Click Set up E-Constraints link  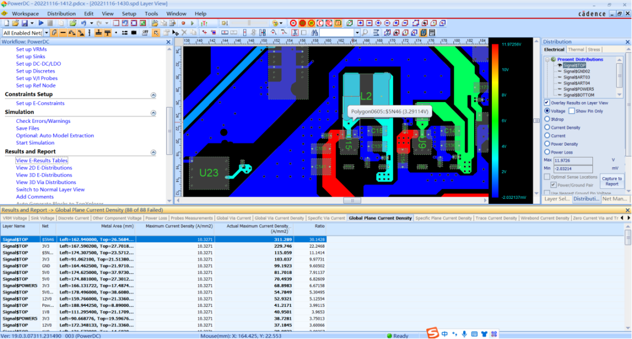(x=40, y=103)
